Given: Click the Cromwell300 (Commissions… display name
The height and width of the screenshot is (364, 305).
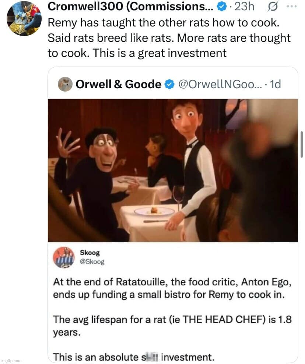Looking at the screenshot, I should 130,6.
